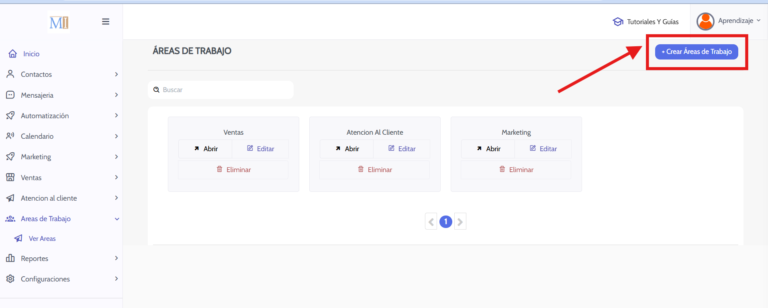The width and height of the screenshot is (768, 308).
Task: Click the Buscar search field
Action: (225, 90)
